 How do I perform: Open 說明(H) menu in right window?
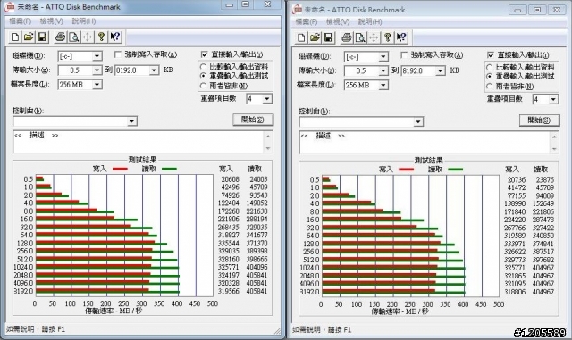point(370,22)
